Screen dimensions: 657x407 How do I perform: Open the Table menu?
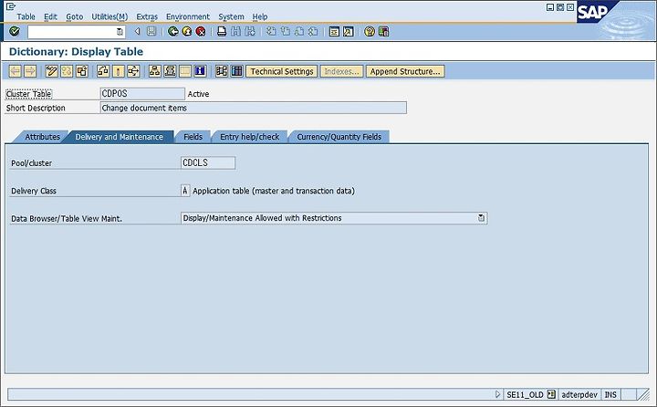(26, 16)
